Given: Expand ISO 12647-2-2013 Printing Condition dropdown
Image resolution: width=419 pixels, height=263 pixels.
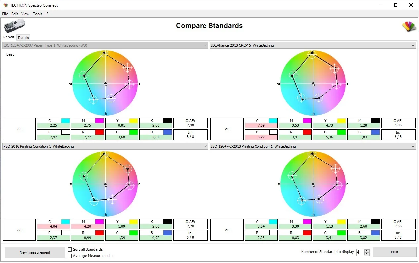Looking at the screenshot, I should pos(412,146).
